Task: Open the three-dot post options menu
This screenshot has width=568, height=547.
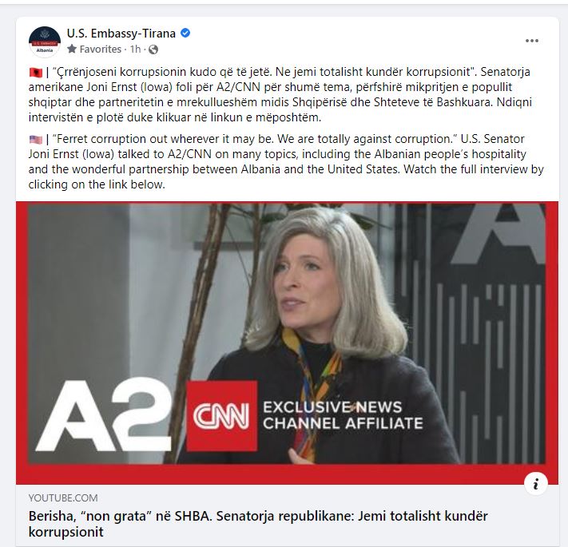Action: 532,41
